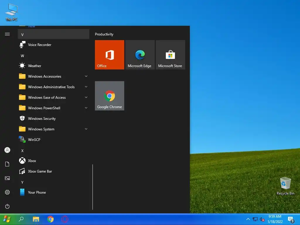
Task: Expand Windows System folder chevron
Action: point(86,129)
